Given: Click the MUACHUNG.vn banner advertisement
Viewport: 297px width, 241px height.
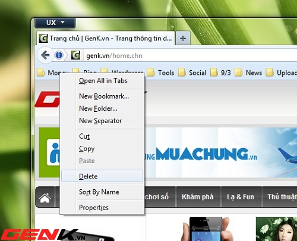Looking at the screenshot, I should click(221, 152).
